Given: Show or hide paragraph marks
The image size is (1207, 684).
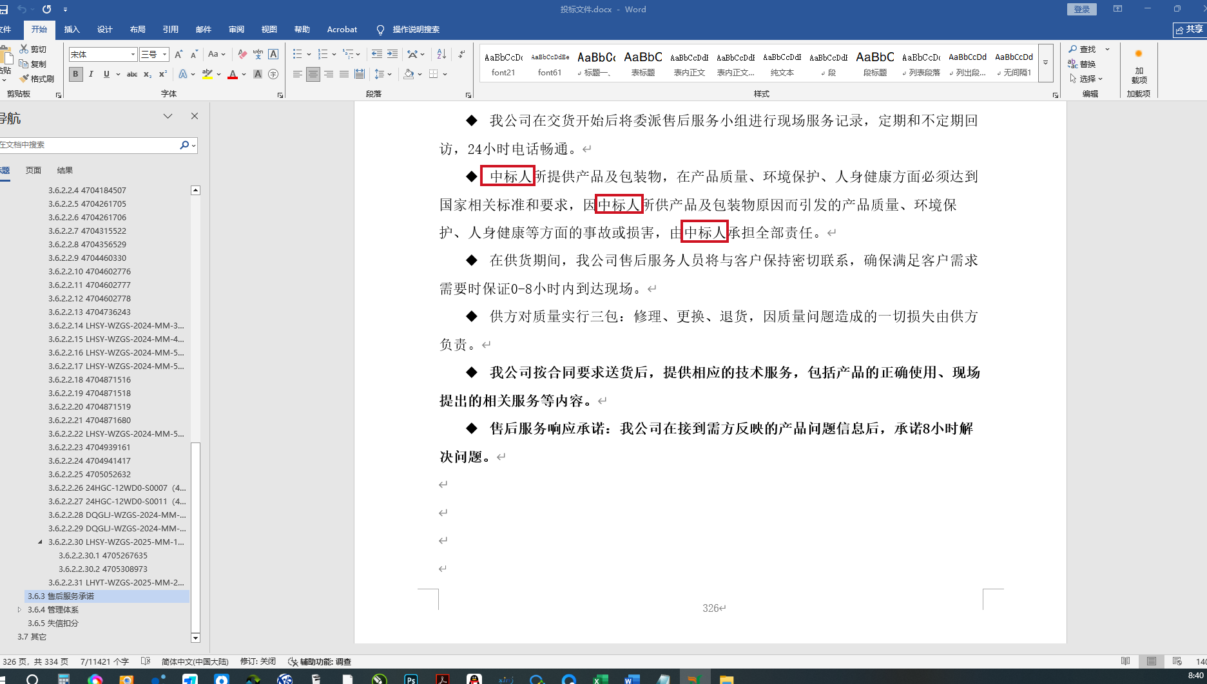Looking at the screenshot, I should [x=462, y=55].
